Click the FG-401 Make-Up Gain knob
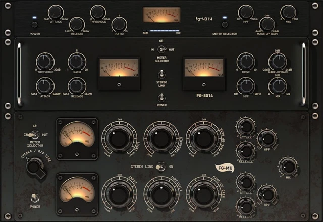Screen dimensions: 323x222 click(267, 23)
